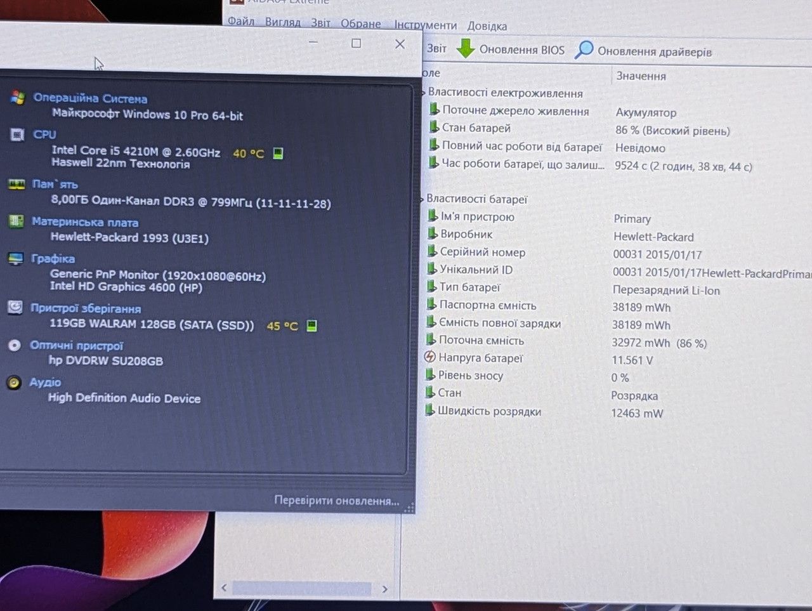Click the Оновлення драйверів toolbar label
The width and height of the screenshot is (812, 611).
[x=655, y=51]
